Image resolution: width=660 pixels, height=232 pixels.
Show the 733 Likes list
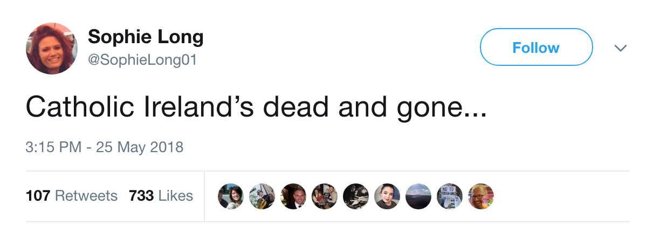click(x=161, y=195)
